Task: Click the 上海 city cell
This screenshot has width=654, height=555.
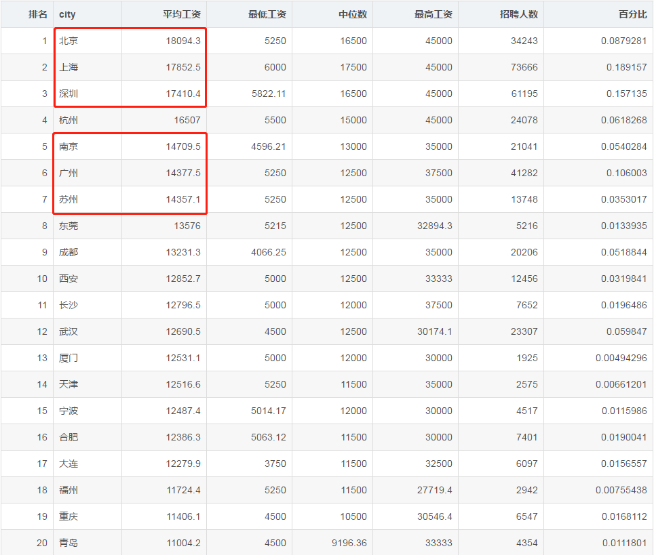Action: [69, 67]
